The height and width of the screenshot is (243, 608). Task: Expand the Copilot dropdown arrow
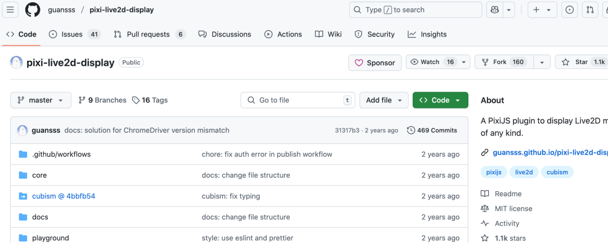[509, 10]
